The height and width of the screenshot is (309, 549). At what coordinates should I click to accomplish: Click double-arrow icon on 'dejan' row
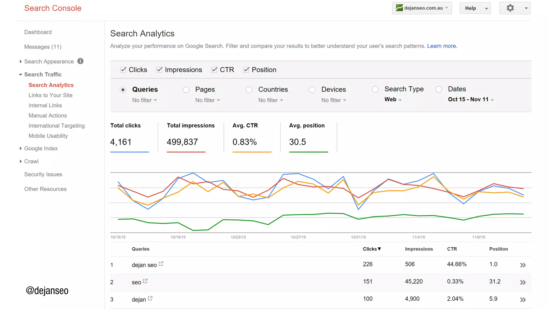click(522, 300)
